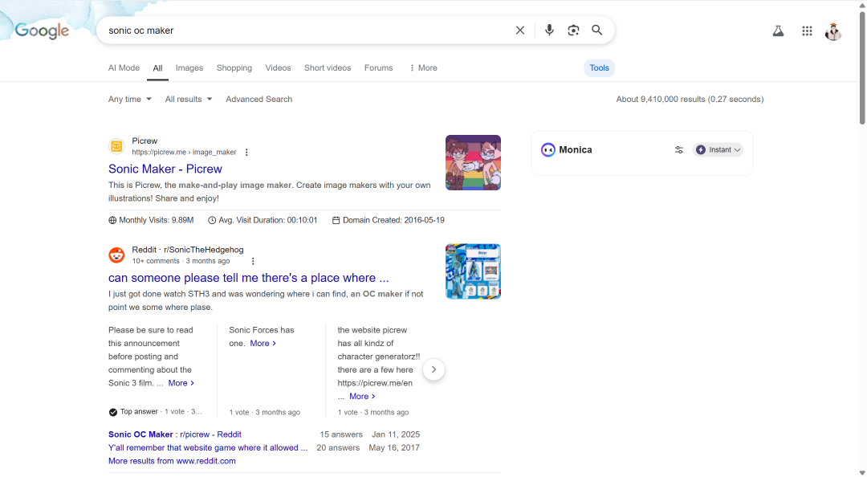Start voice search with microphone icon
The height and width of the screenshot is (477, 867).
549,31
